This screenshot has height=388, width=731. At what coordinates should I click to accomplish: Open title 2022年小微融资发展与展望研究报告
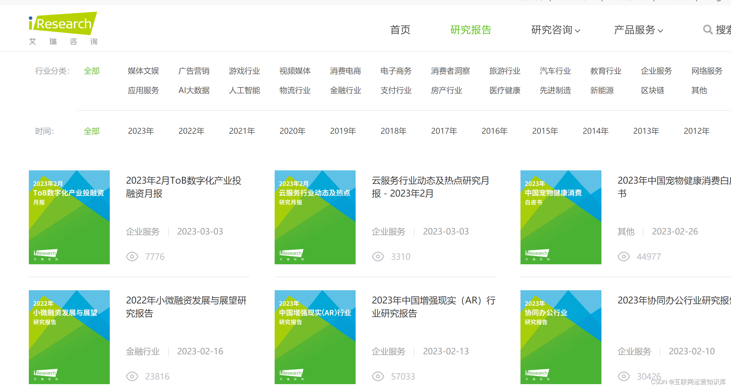186,307
